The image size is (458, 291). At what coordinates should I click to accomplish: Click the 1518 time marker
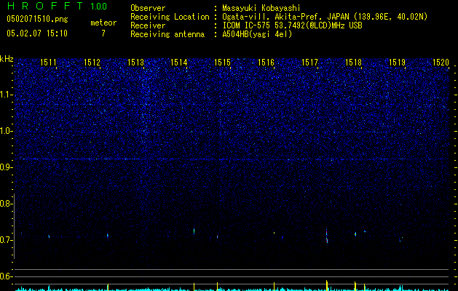(353, 63)
